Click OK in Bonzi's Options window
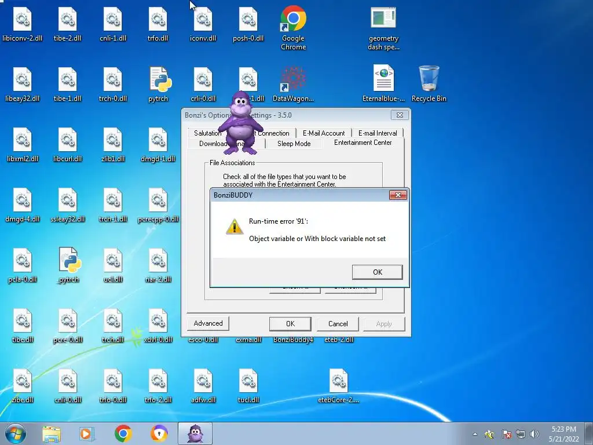This screenshot has width=593, height=445. 290,323
